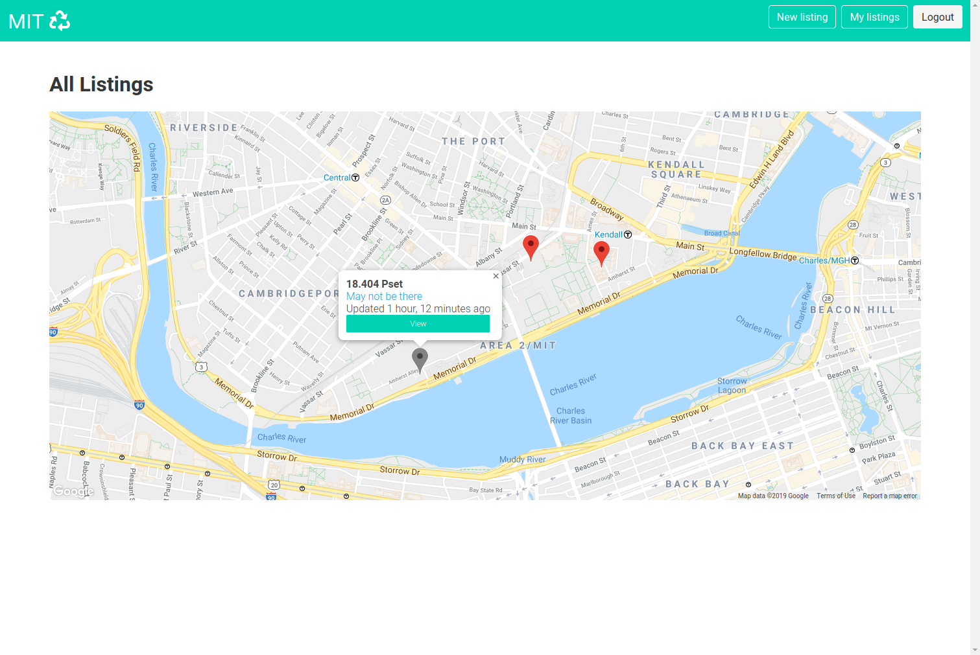This screenshot has height=655, width=980.
Task: Click the All Listings heading
Action: (x=101, y=84)
